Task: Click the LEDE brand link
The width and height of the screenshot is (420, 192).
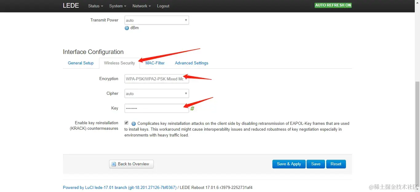Action: coord(71,6)
